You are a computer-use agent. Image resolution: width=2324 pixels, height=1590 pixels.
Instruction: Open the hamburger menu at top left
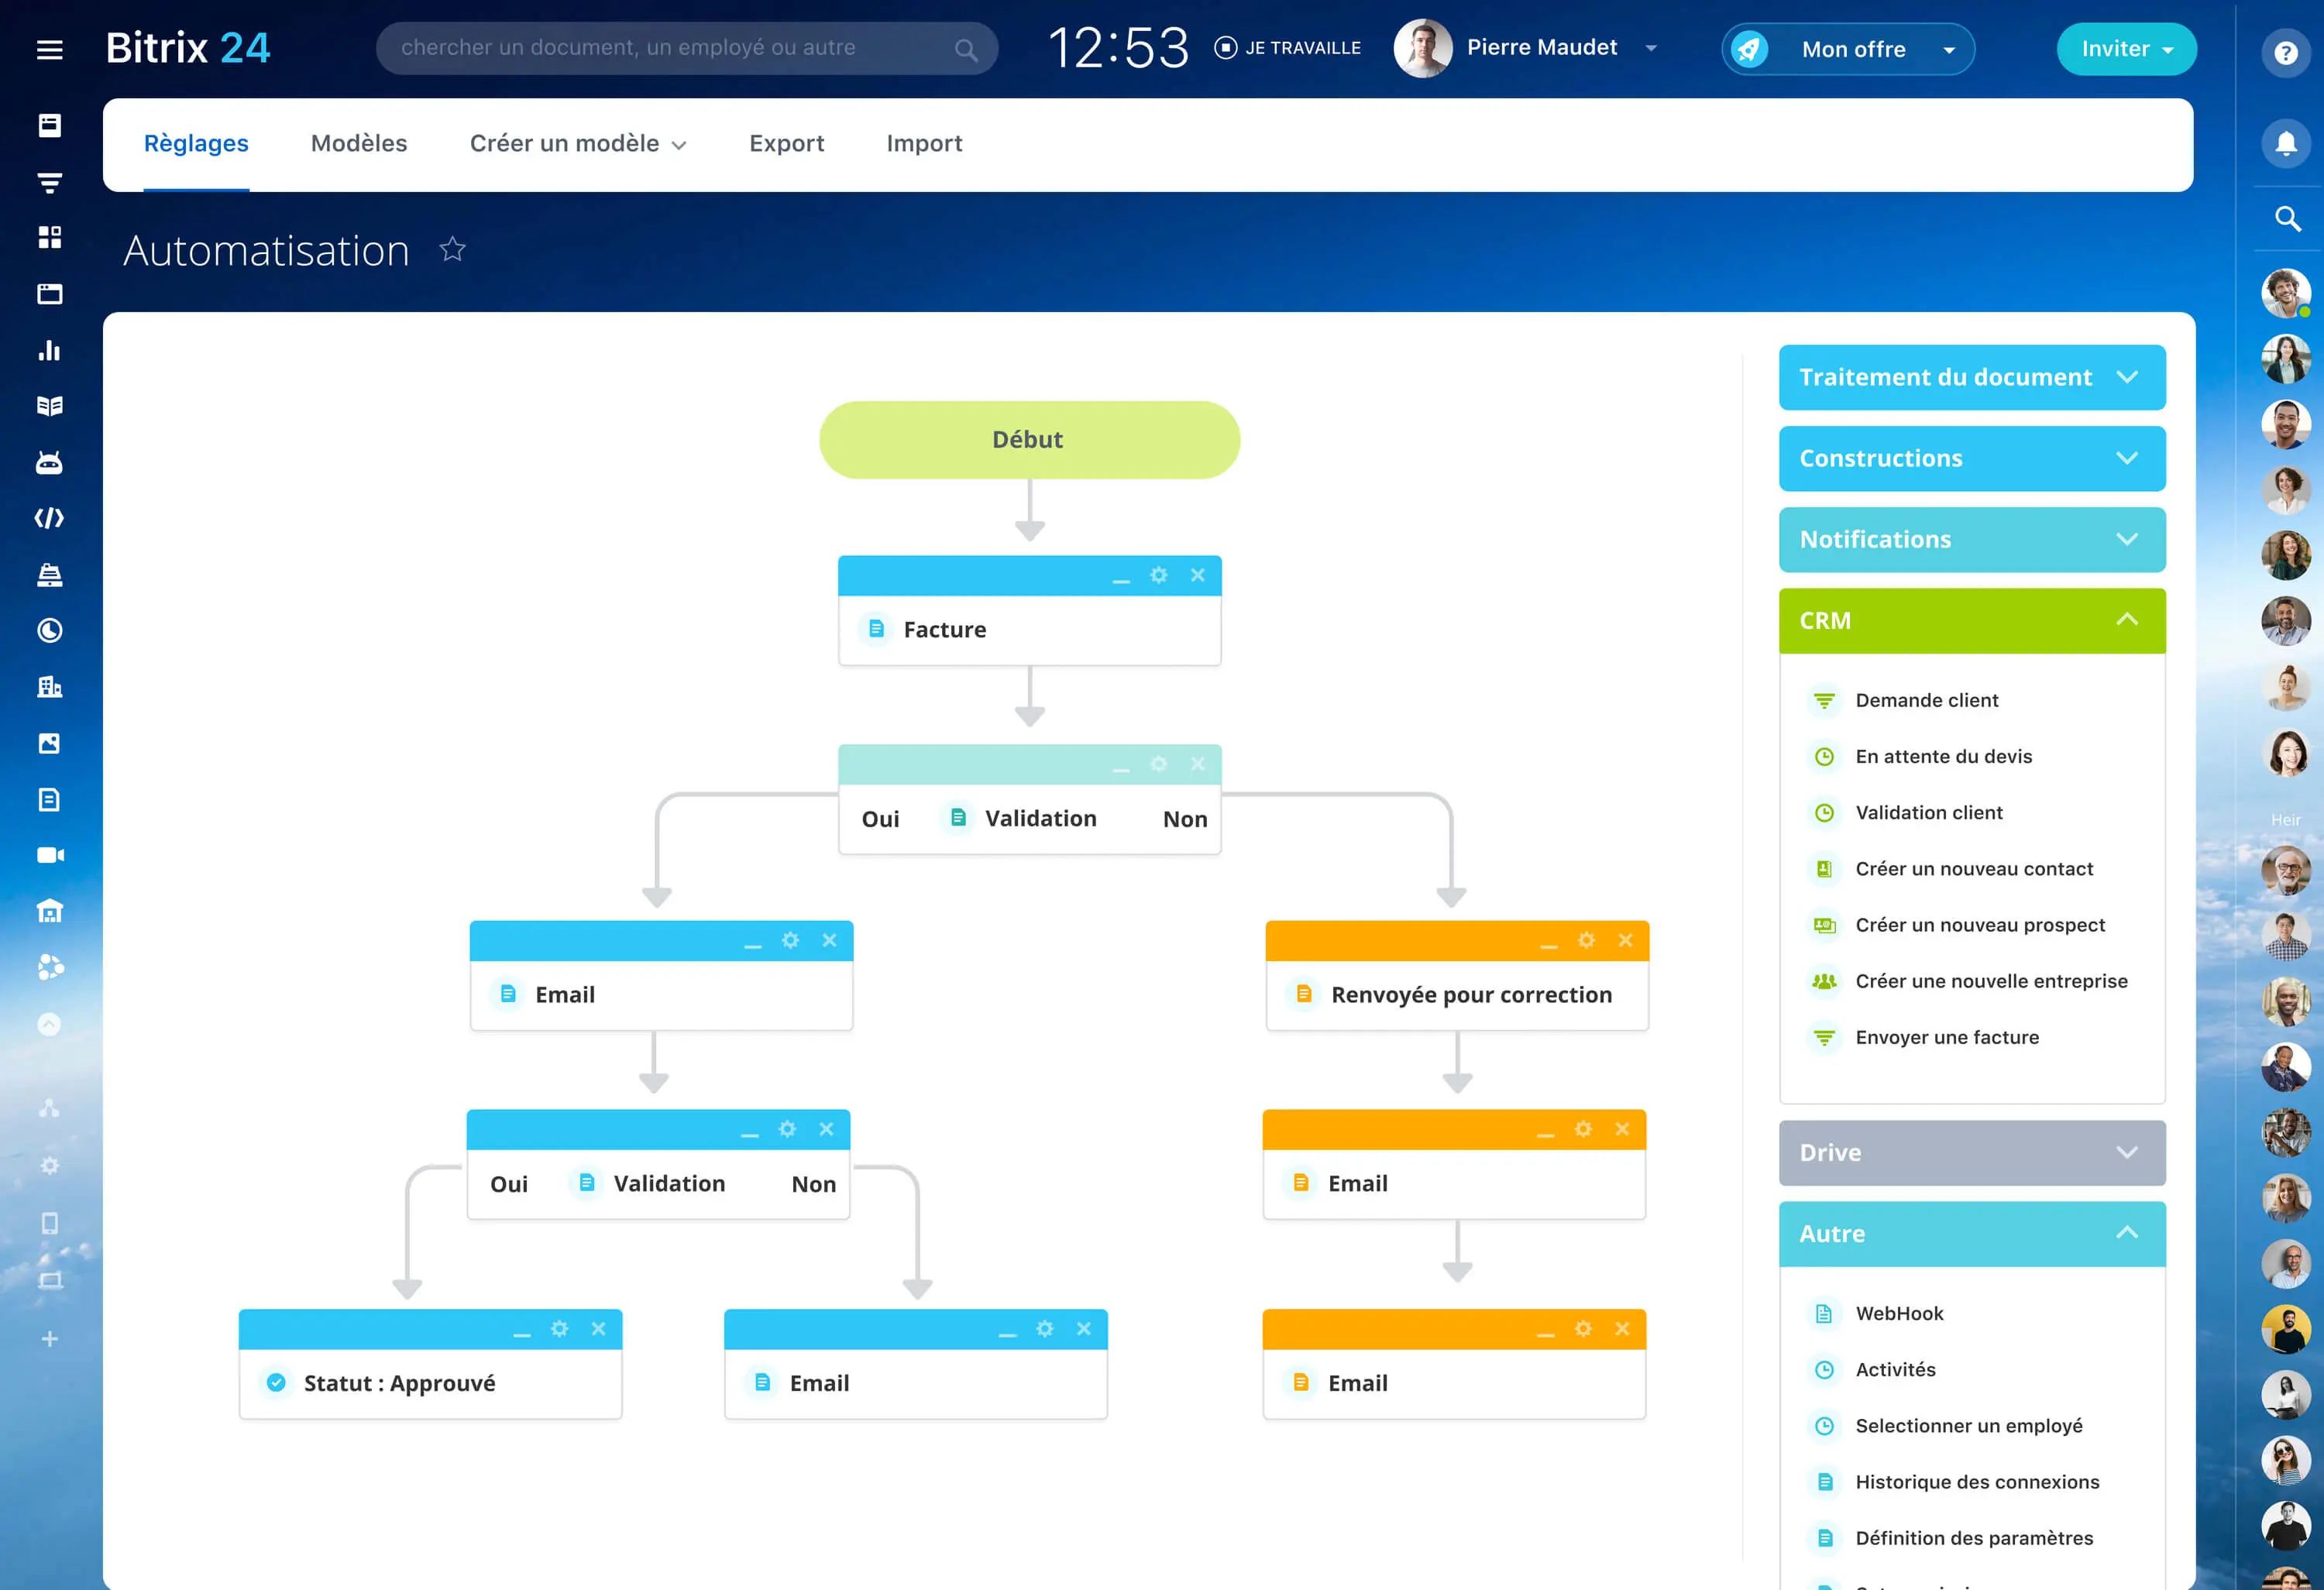(x=49, y=49)
